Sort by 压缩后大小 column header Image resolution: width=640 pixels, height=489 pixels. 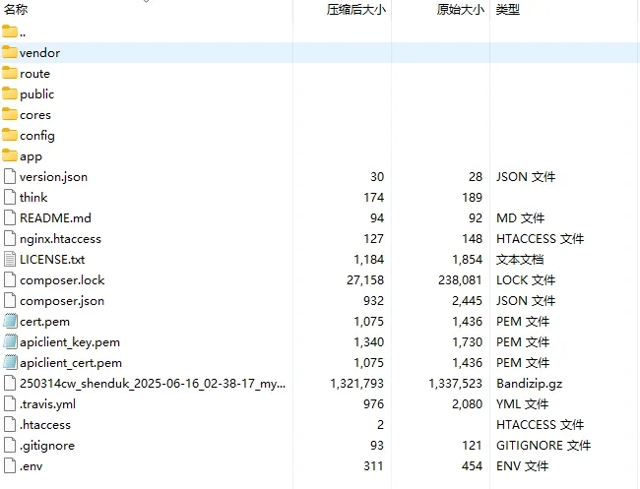pyautogui.click(x=355, y=10)
